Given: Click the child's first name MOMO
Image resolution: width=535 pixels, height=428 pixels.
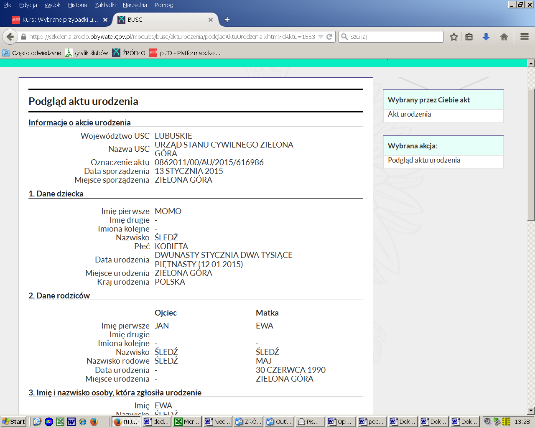Looking at the screenshot, I should [x=168, y=211].
